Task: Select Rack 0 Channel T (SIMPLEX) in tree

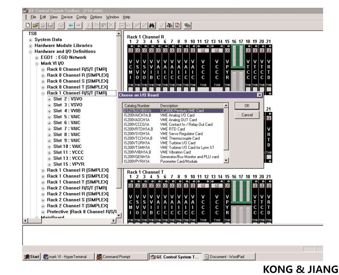Action: (78, 87)
